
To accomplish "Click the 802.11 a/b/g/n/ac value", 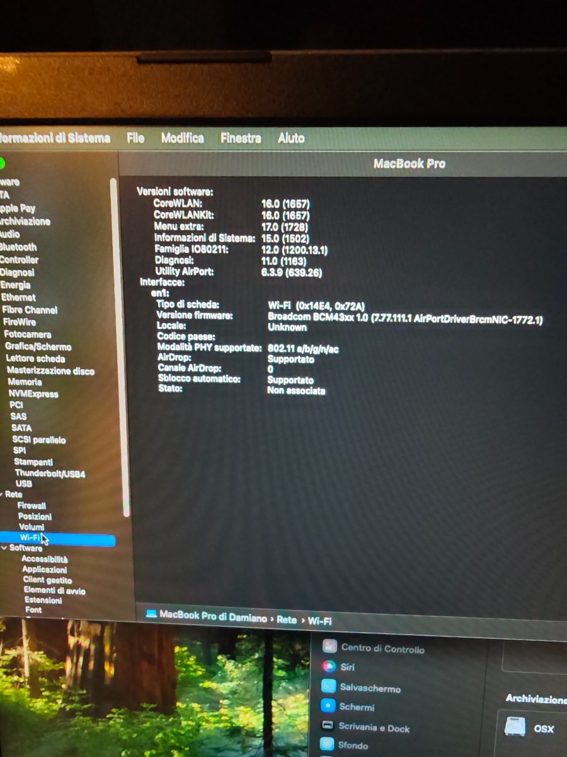I will tap(303, 349).
